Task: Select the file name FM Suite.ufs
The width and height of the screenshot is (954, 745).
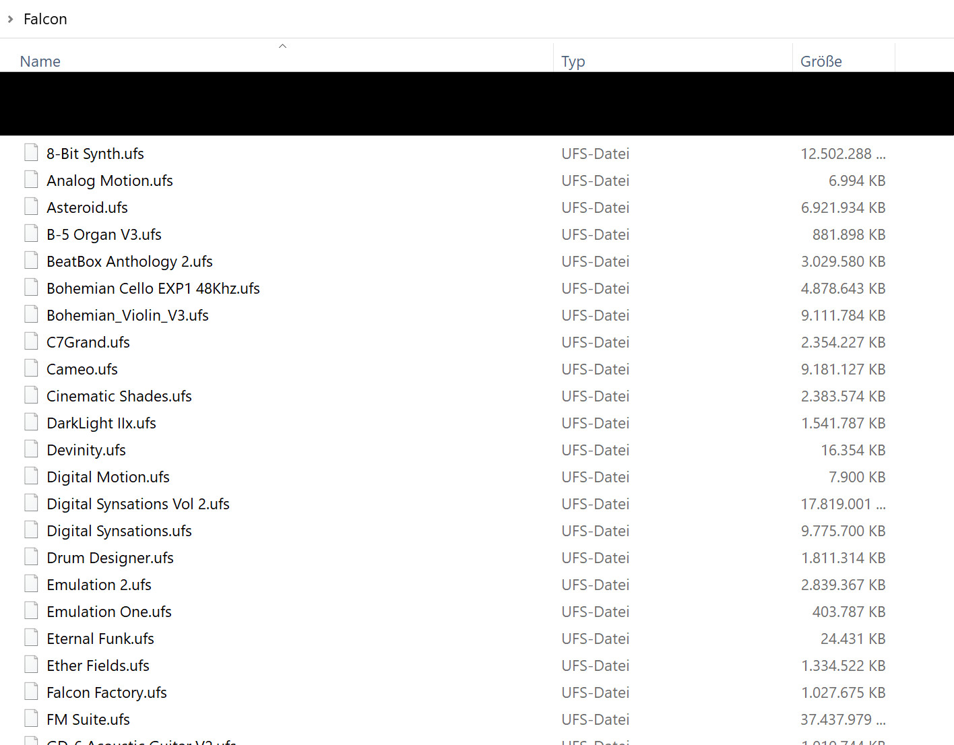Action: click(x=88, y=719)
